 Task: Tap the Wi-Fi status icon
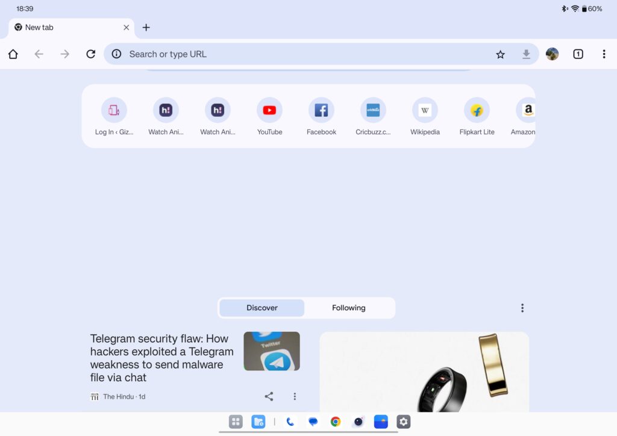click(x=575, y=8)
